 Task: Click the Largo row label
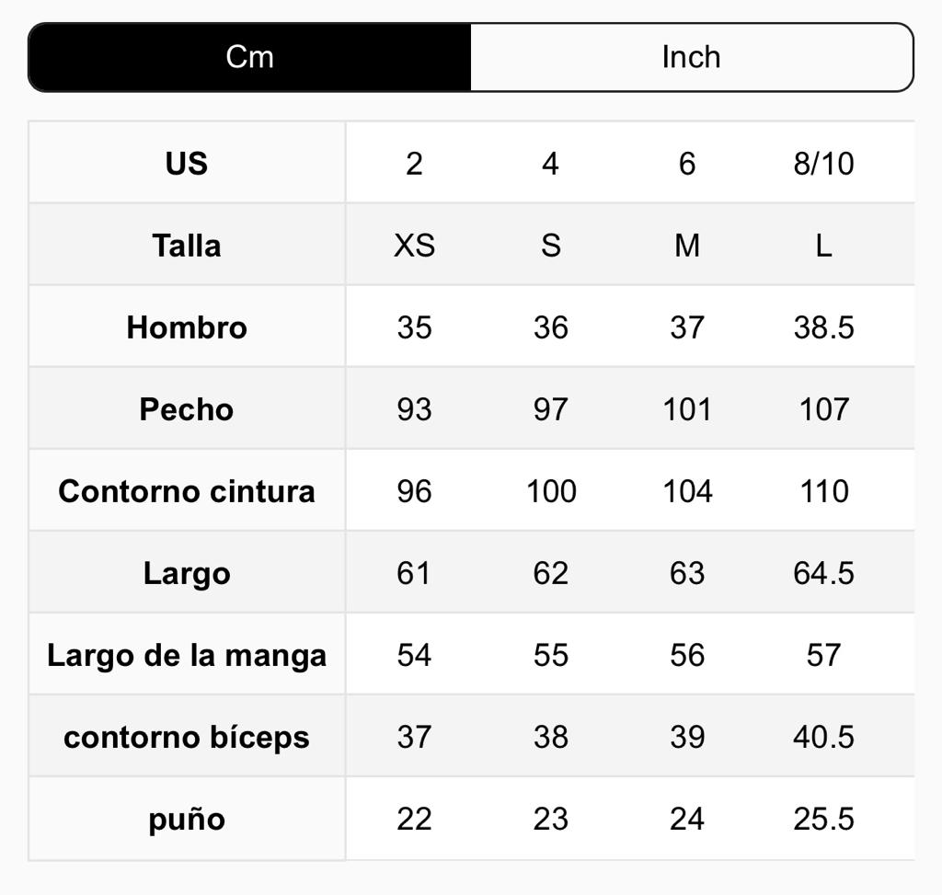187,573
